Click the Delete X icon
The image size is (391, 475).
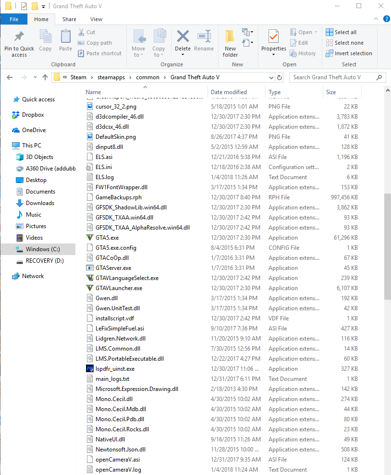tap(183, 37)
